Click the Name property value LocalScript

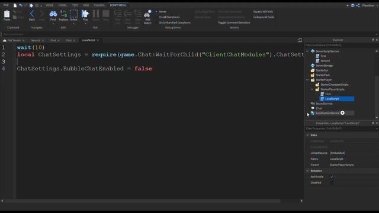point(336,159)
